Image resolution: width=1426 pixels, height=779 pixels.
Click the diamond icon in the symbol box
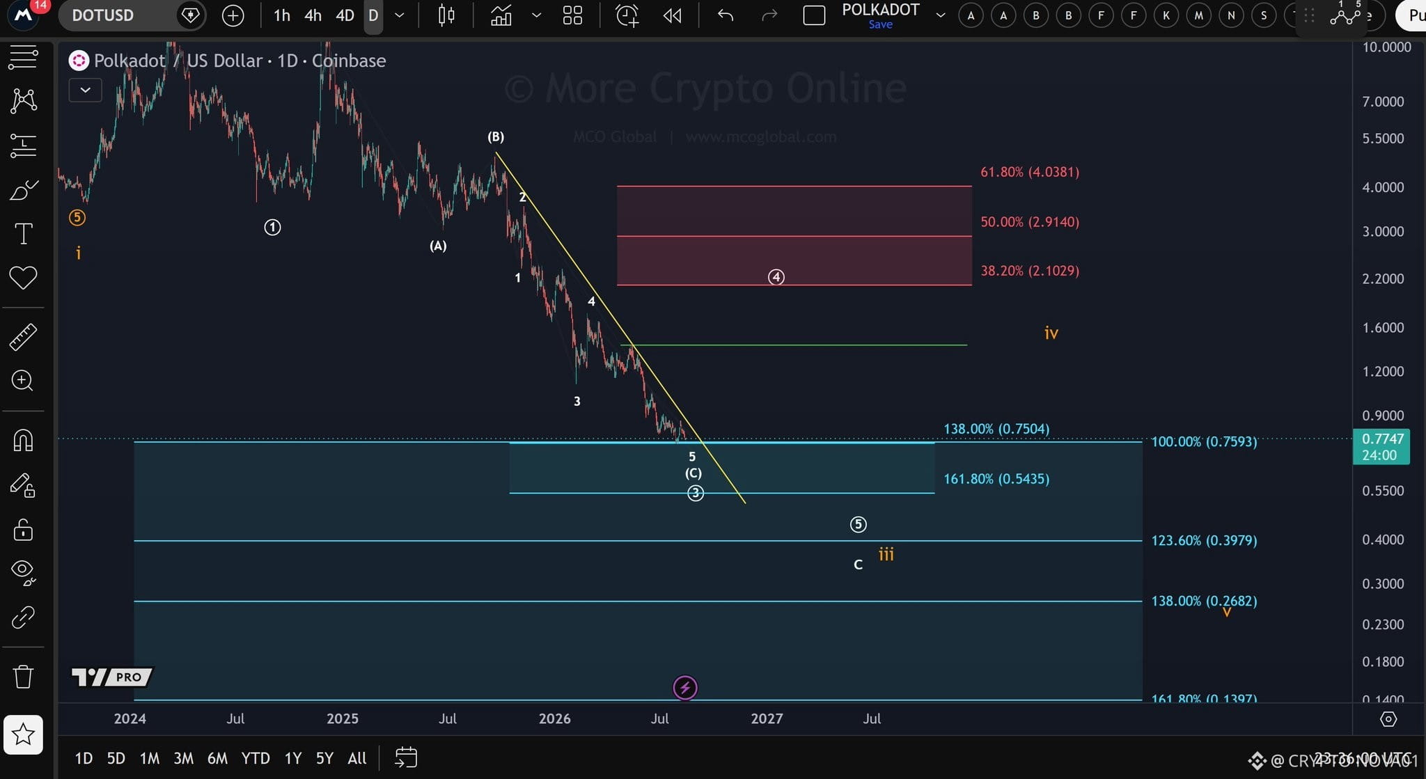(189, 15)
